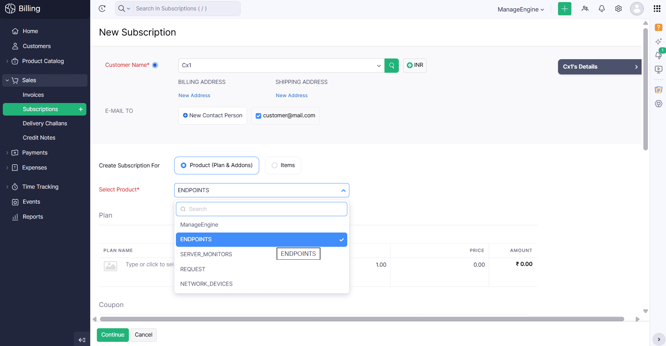Click the plan price value 0.00
This screenshot has height=346, width=666.
tap(479, 265)
